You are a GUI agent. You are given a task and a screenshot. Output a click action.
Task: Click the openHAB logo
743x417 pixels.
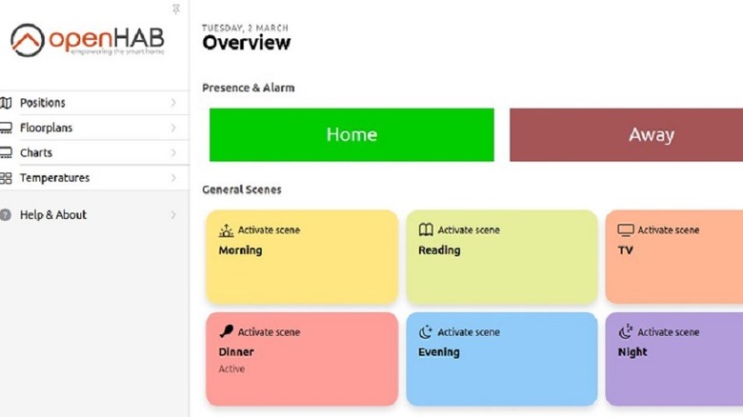(87, 41)
